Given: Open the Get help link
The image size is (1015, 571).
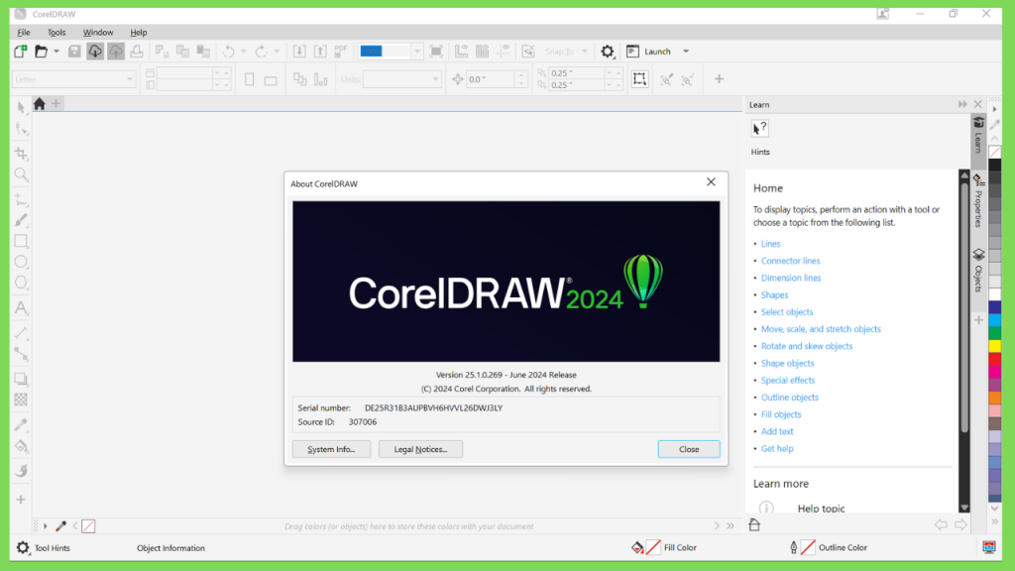Looking at the screenshot, I should [x=777, y=449].
